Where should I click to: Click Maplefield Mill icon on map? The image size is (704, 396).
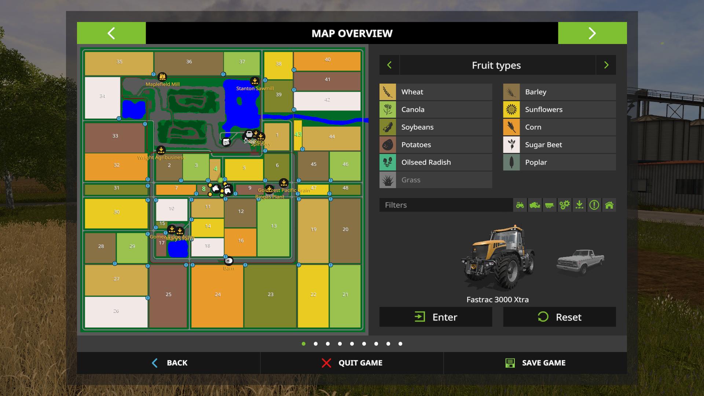(x=162, y=77)
